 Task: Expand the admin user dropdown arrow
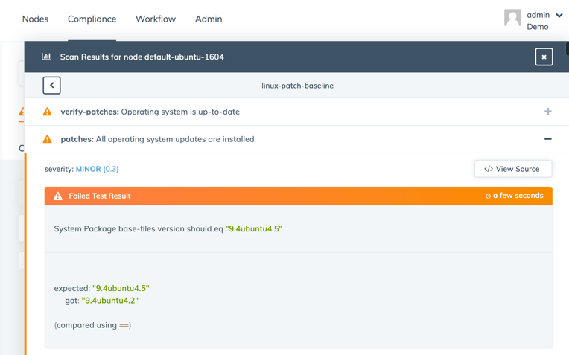point(559,15)
